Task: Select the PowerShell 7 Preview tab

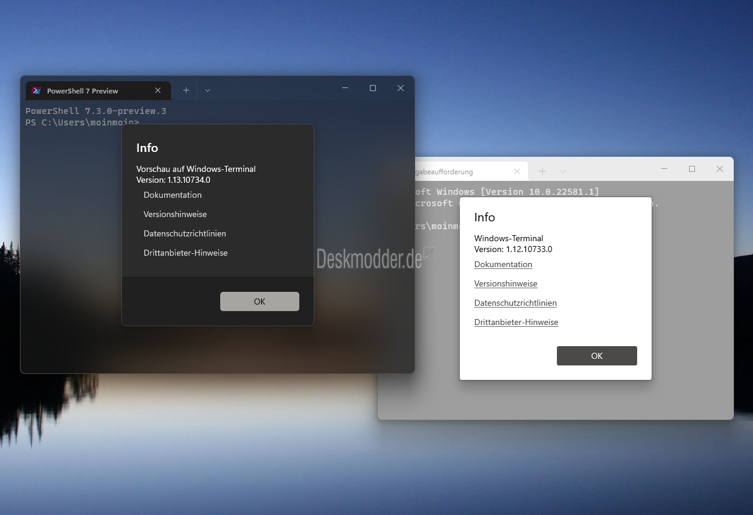Action: pos(98,90)
